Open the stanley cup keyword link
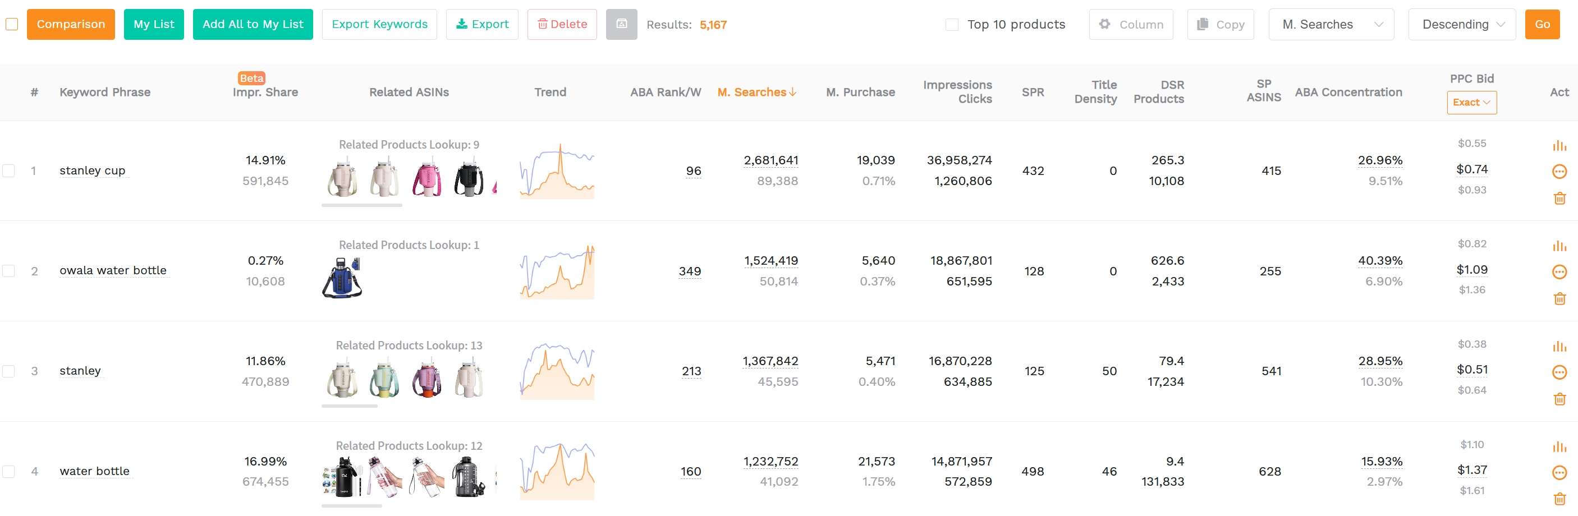 pos(92,171)
